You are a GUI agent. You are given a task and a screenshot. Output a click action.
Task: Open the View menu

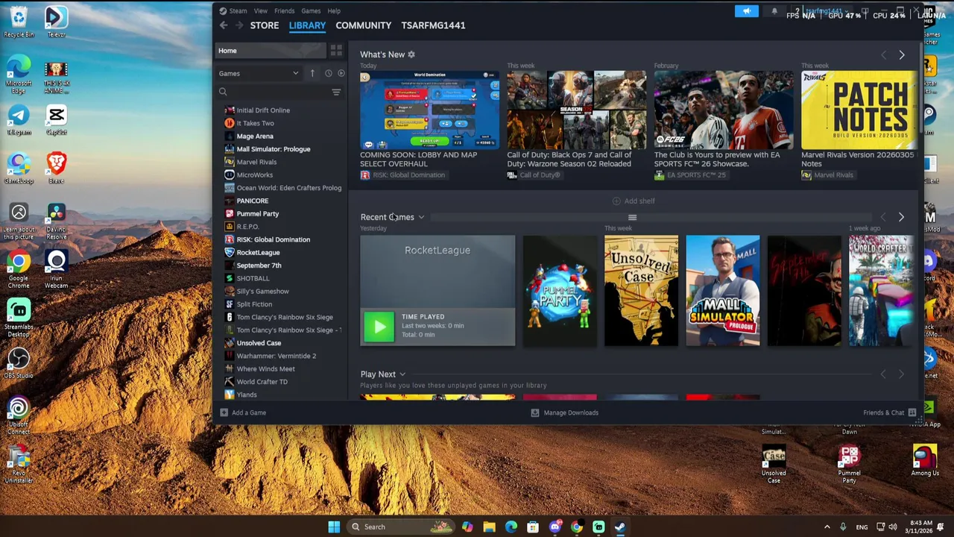pos(260,11)
